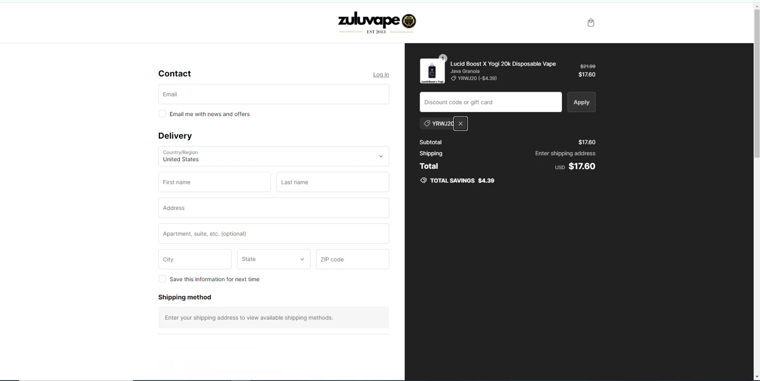The width and height of the screenshot is (760, 381).
Task: Open the Lucid Boost X Yogi product thumbnail
Action: coord(432,71)
